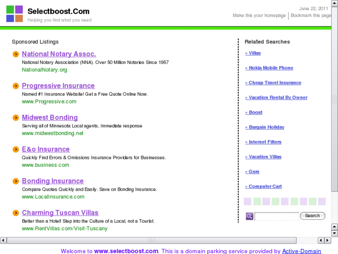338x254 pixels.
Task: Select the Cheap Travel Insurance related search
Action: (x=273, y=83)
